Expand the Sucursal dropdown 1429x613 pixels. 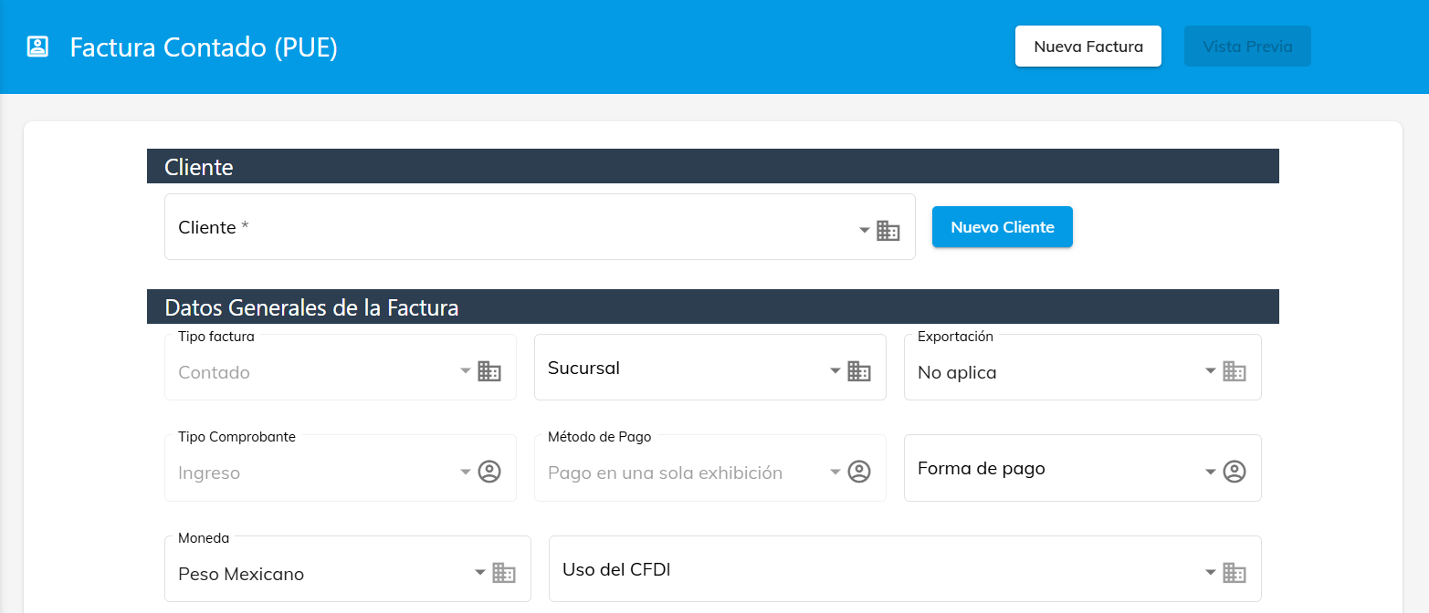coord(834,370)
